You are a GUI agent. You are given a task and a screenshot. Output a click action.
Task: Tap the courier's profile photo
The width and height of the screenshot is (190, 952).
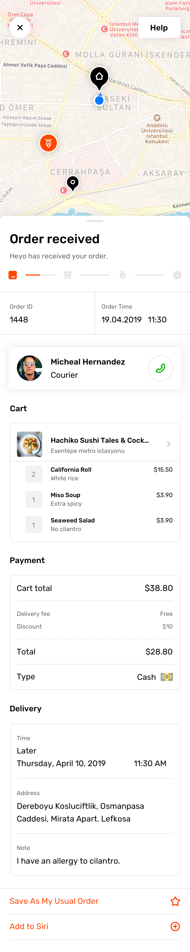[30, 368]
